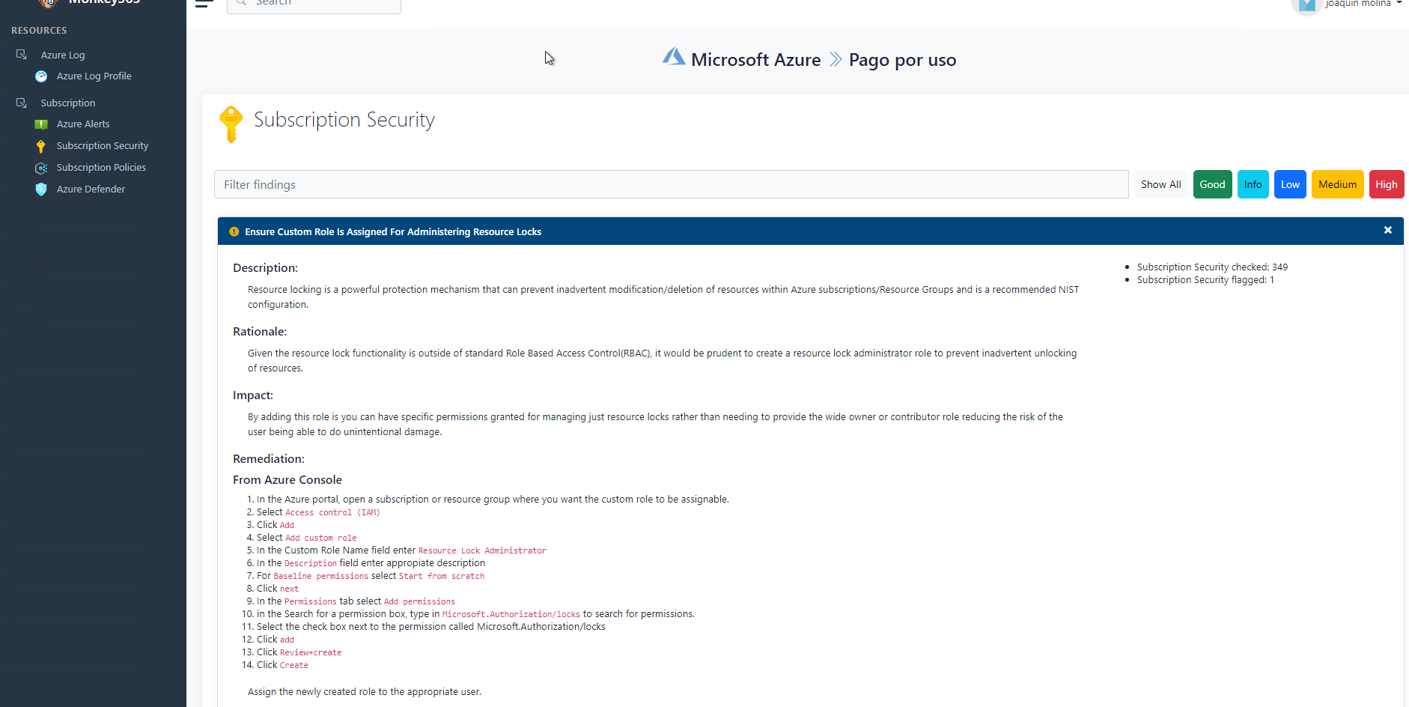Toggle the Info findings filter
1409x707 pixels.
click(x=1253, y=184)
